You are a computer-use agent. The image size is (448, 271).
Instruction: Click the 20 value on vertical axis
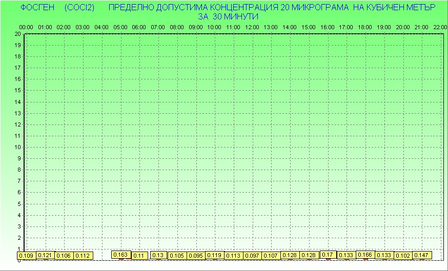click(17, 34)
